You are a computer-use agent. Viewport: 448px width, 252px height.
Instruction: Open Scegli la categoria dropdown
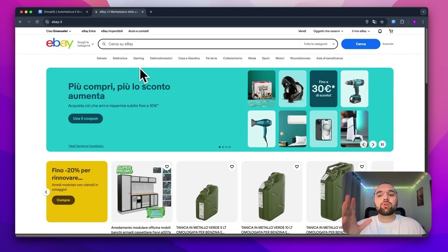[x=85, y=44]
